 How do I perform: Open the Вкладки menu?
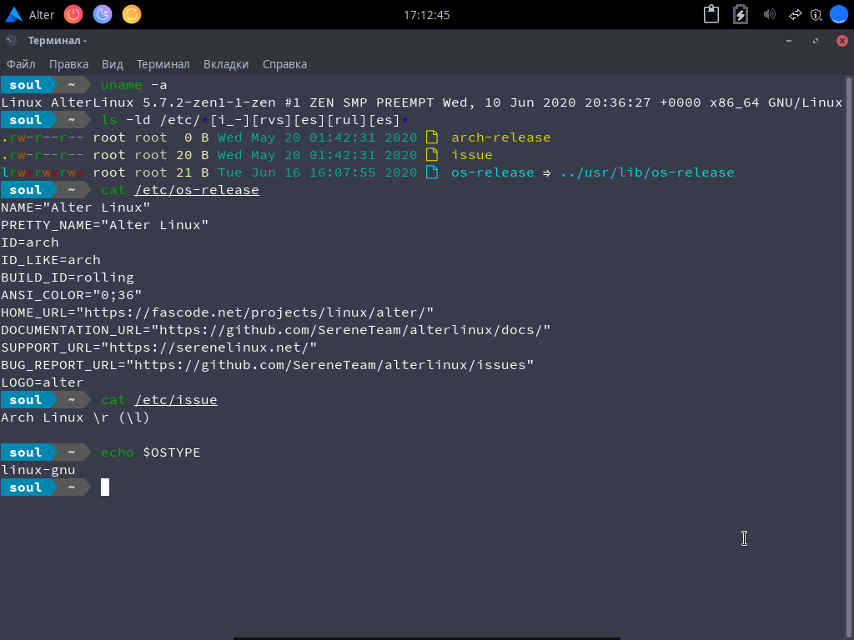(x=226, y=64)
